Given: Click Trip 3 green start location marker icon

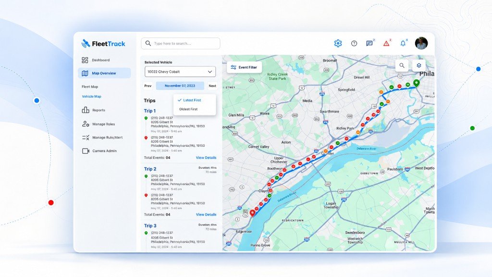Looking at the screenshot, I should [x=146, y=233].
